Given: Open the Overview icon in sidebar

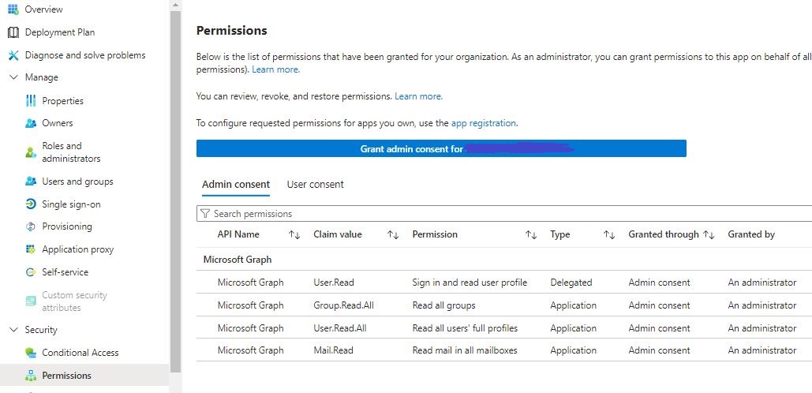Looking at the screenshot, I should tap(13, 9).
